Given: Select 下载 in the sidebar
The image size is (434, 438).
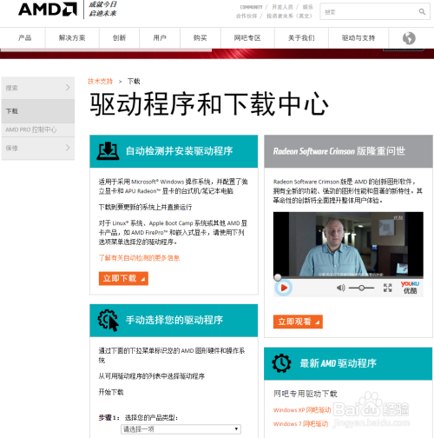Looking at the screenshot, I should [38, 111].
